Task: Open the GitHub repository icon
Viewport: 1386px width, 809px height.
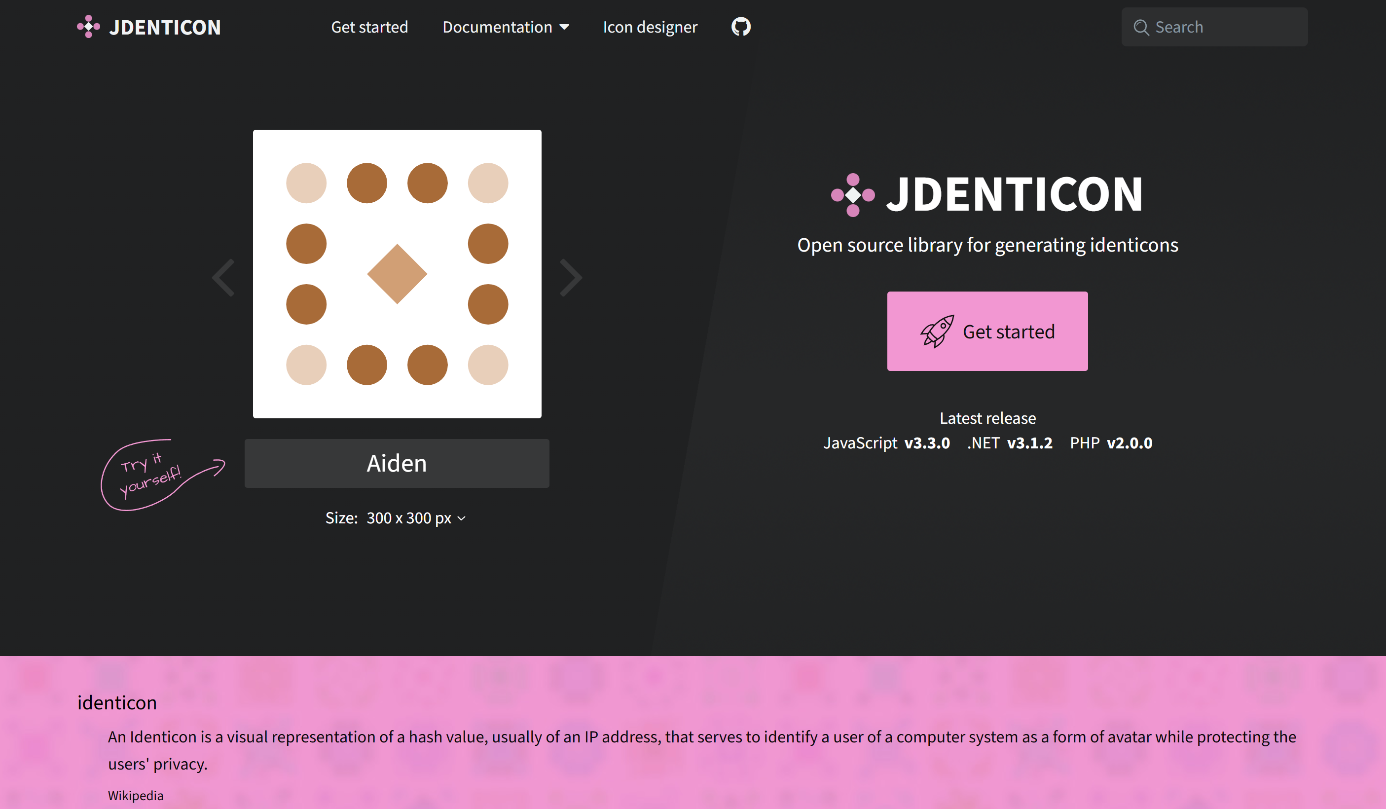Action: coord(740,27)
